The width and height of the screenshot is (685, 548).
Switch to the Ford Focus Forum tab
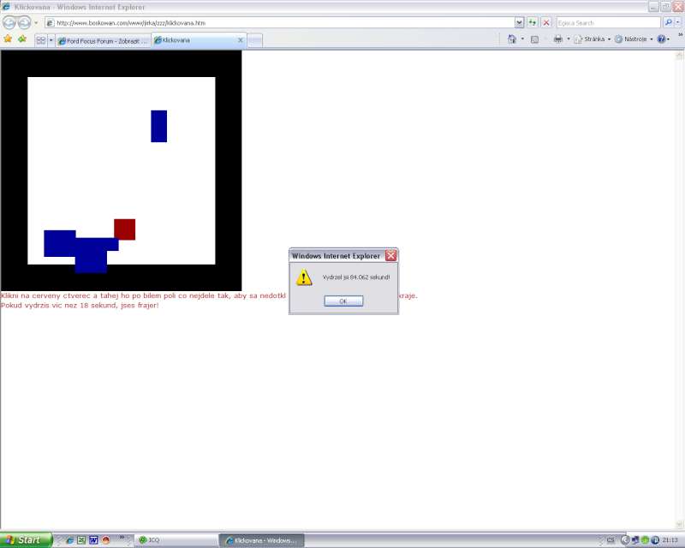pos(103,40)
